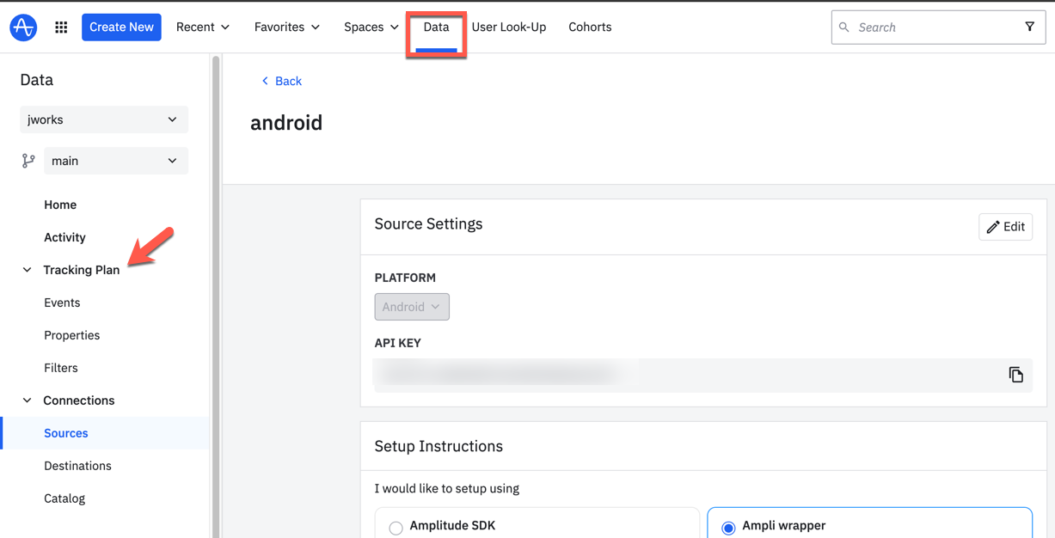Click the git branch icon
This screenshot has height=538, width=1055.
[x=28, y=161]
